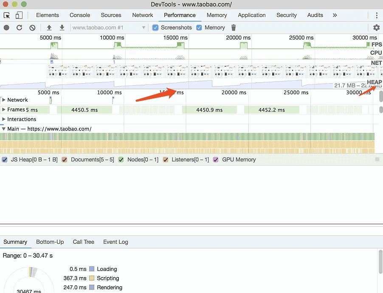Load a profile with the upload arrow
This screenshot has width=383, height=293.
pos(49,28)
